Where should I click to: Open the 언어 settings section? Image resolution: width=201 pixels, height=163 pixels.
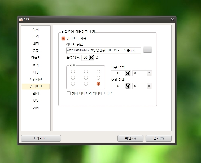[x=36, y=108]
